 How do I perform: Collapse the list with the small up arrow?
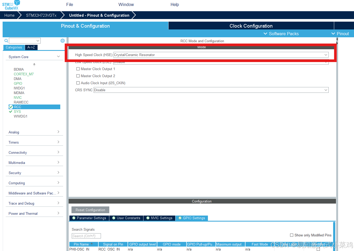click(x=34, y=64)
